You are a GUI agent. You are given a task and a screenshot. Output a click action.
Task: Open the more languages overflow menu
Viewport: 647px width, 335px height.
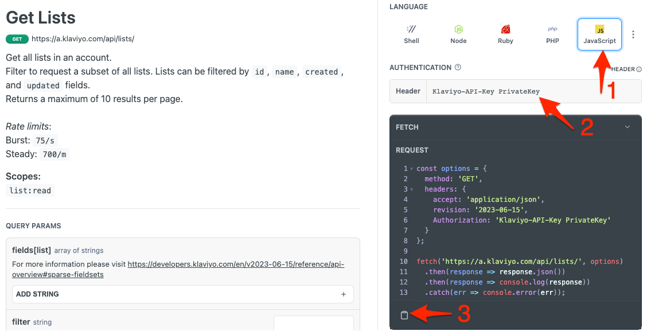pyautogui.click(x=633, y=34)
